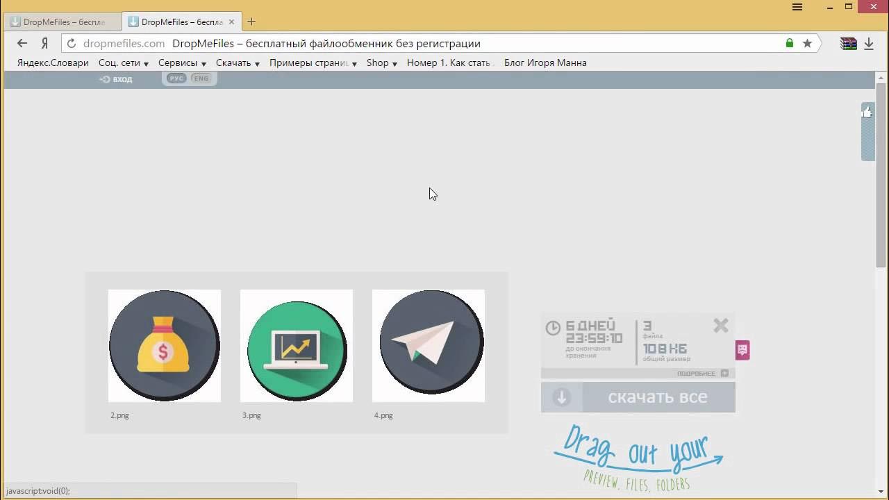Switch site language to РУС
This screenshot has width=889, height=500.
[176, 78]
